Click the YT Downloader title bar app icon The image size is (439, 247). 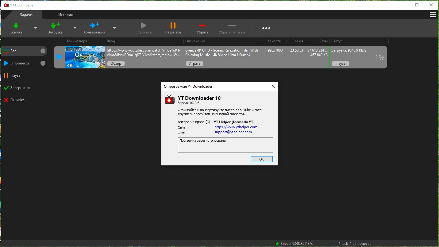[x=6, y=5]
